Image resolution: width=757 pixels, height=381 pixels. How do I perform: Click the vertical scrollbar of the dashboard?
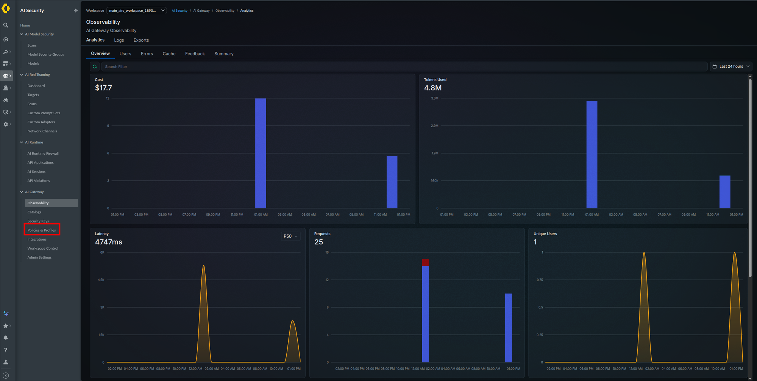750,178
